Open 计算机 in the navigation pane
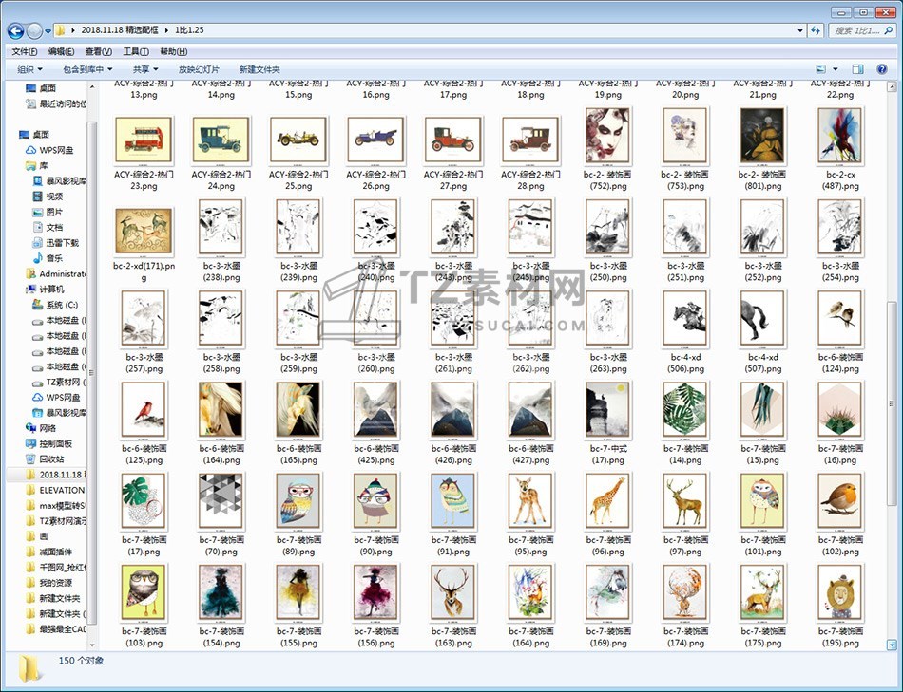 [x=45, y=289]
